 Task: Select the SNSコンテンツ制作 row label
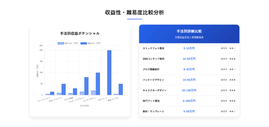153,59
